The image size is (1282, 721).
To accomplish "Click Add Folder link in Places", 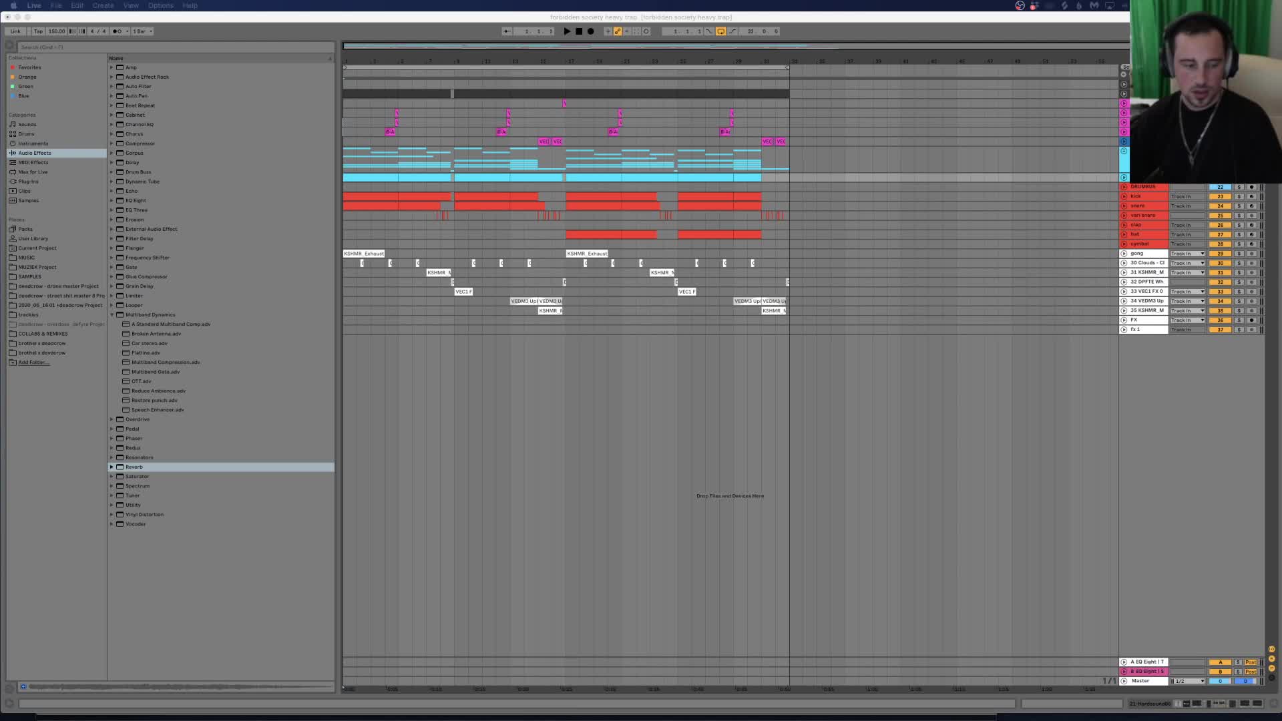I will pyautogui.click(x=33, y=363).
